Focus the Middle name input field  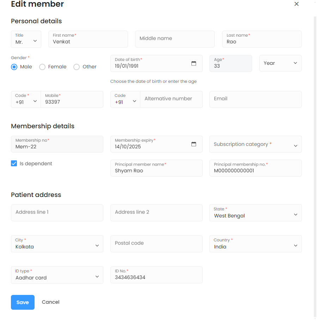pos(175,39)
